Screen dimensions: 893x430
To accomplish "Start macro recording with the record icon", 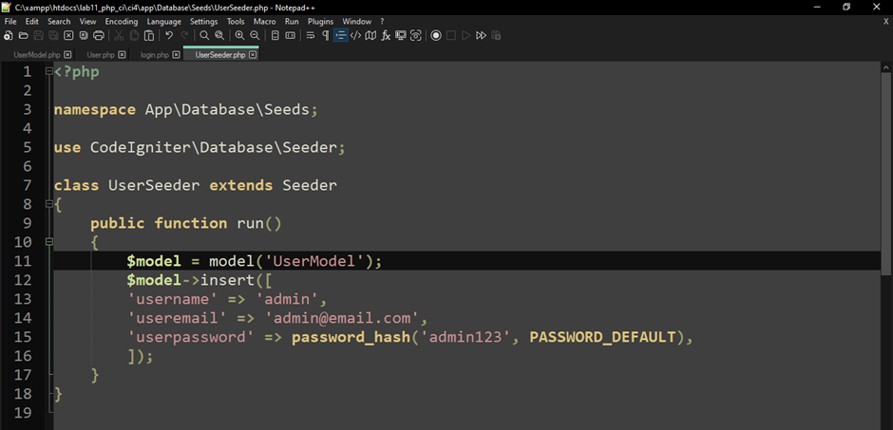I will pos(436,35).
